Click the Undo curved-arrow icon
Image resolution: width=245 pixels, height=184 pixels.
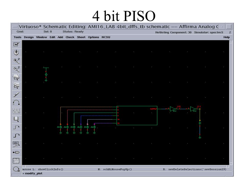pos(16,103)
